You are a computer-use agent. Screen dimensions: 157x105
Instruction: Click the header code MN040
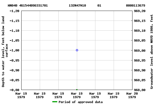(13, 5)
